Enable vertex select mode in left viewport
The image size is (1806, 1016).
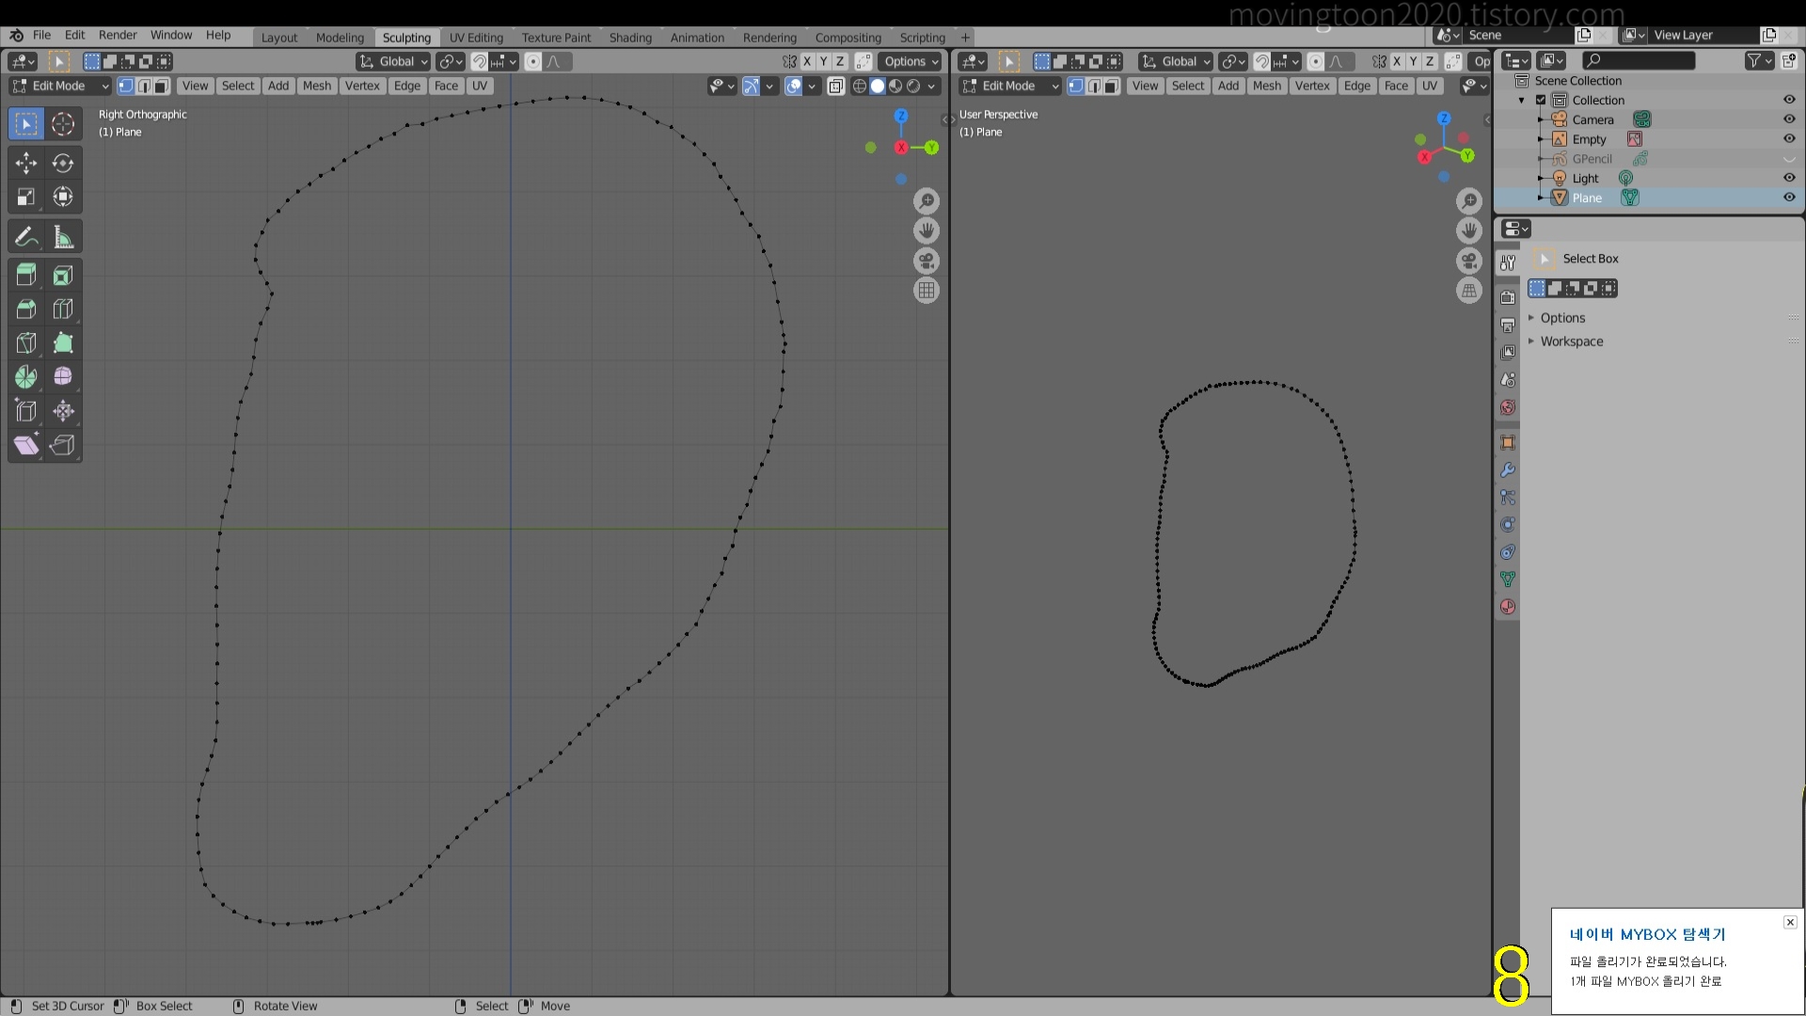tap(126, 86)
